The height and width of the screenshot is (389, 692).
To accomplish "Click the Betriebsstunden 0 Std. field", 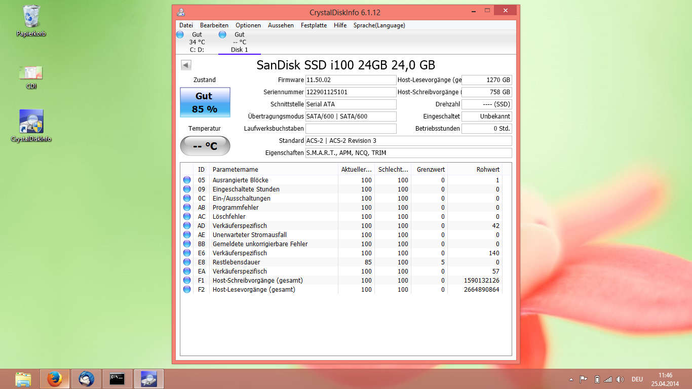I will point(487,129).
